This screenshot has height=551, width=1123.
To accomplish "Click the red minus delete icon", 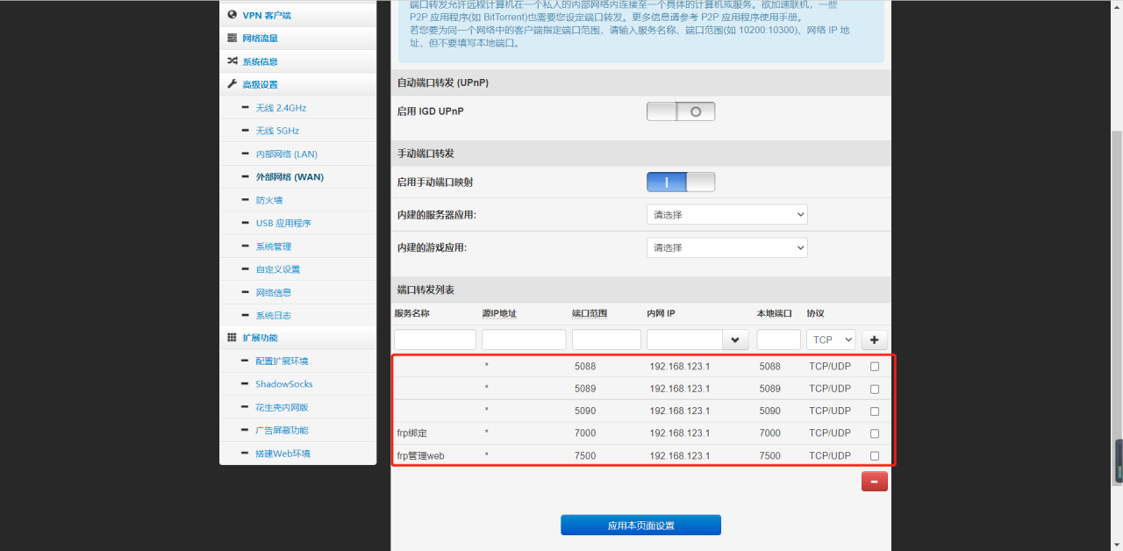I will click(874, 482).
